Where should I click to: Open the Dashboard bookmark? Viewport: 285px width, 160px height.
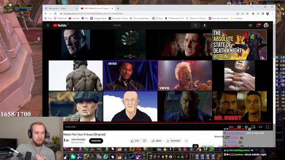tap(61, 18)
